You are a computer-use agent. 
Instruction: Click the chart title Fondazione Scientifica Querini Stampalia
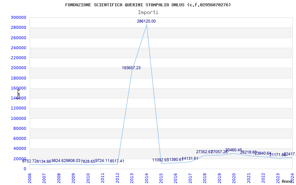148,5
